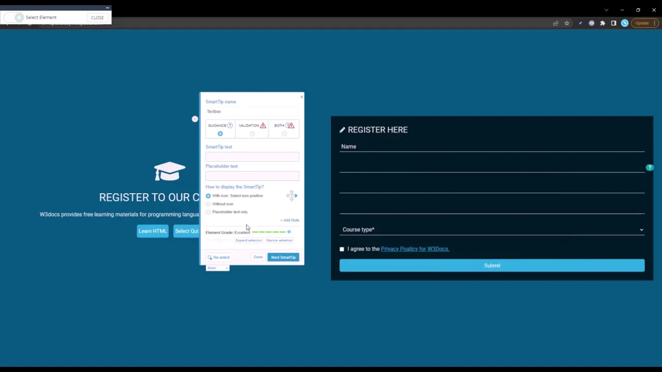Open the tab search chevron
This screenshot has height=372, width=662.
606,10
